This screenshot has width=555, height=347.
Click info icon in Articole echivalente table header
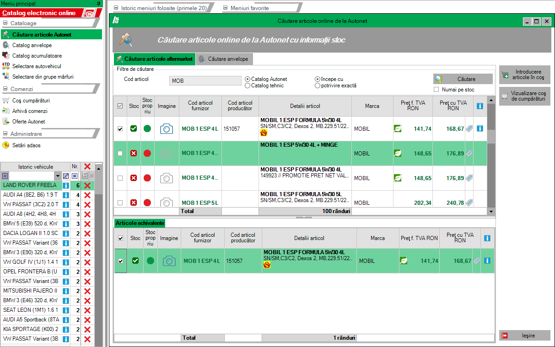(487, 238)
